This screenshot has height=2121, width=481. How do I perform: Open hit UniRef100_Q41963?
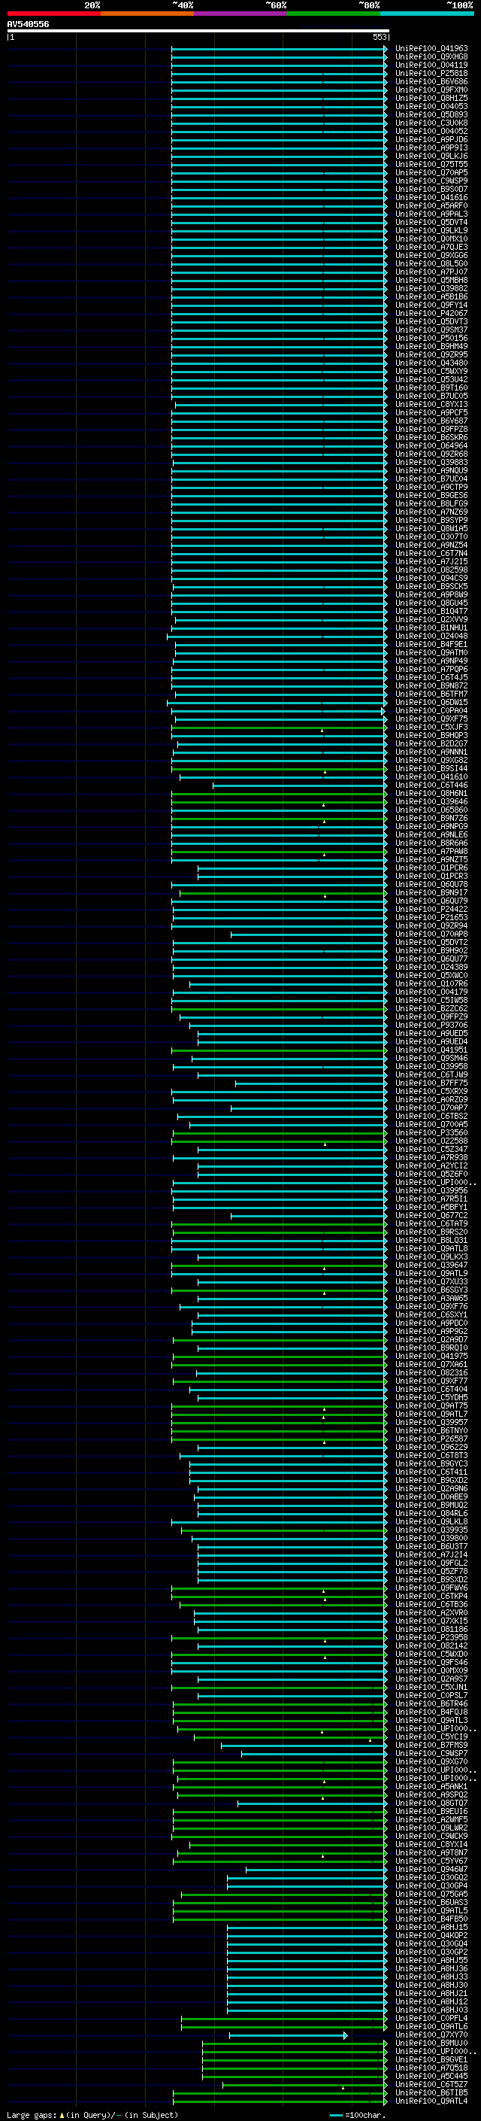click(x=431, y=49)
